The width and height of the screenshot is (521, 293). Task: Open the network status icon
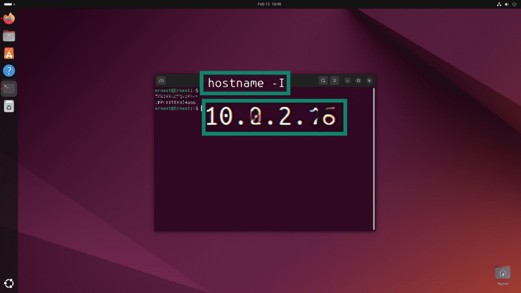pos(499,4)
